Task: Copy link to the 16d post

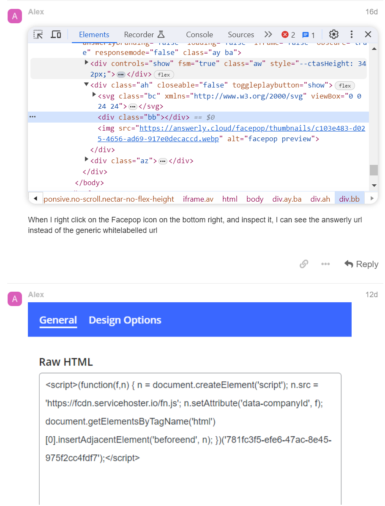Action: 304,264
